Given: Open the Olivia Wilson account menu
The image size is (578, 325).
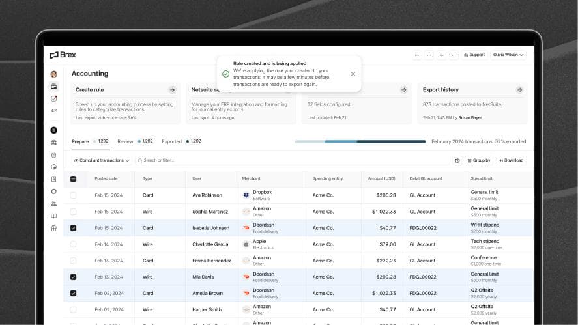Looking at the screenshot, I should tap(508, 55).
